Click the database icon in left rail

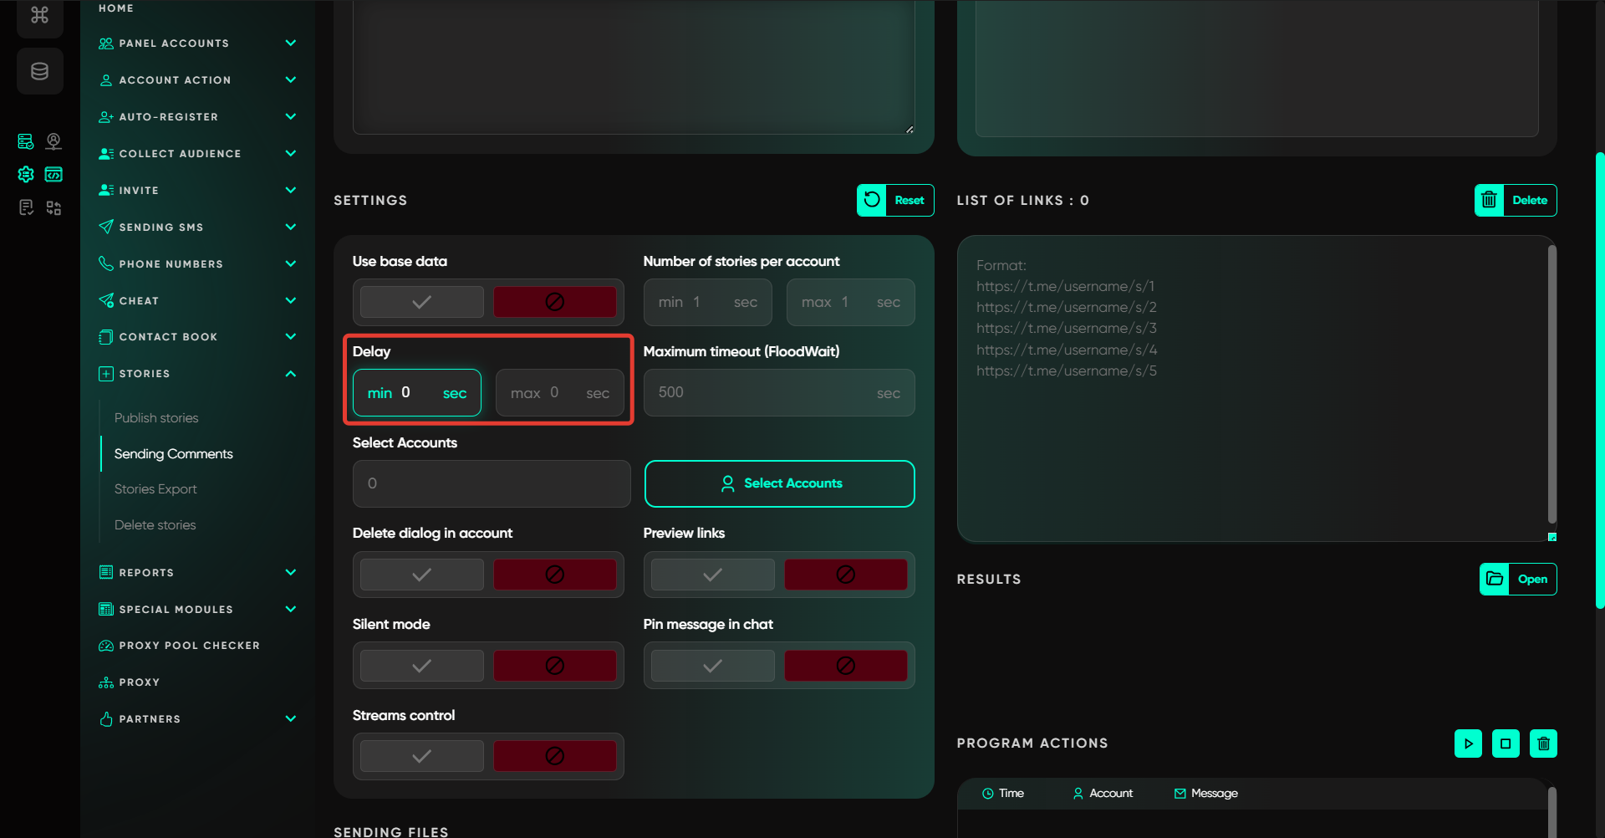coord(39,71)
